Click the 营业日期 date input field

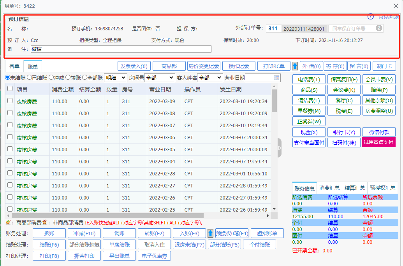click(x=263, y=77)
